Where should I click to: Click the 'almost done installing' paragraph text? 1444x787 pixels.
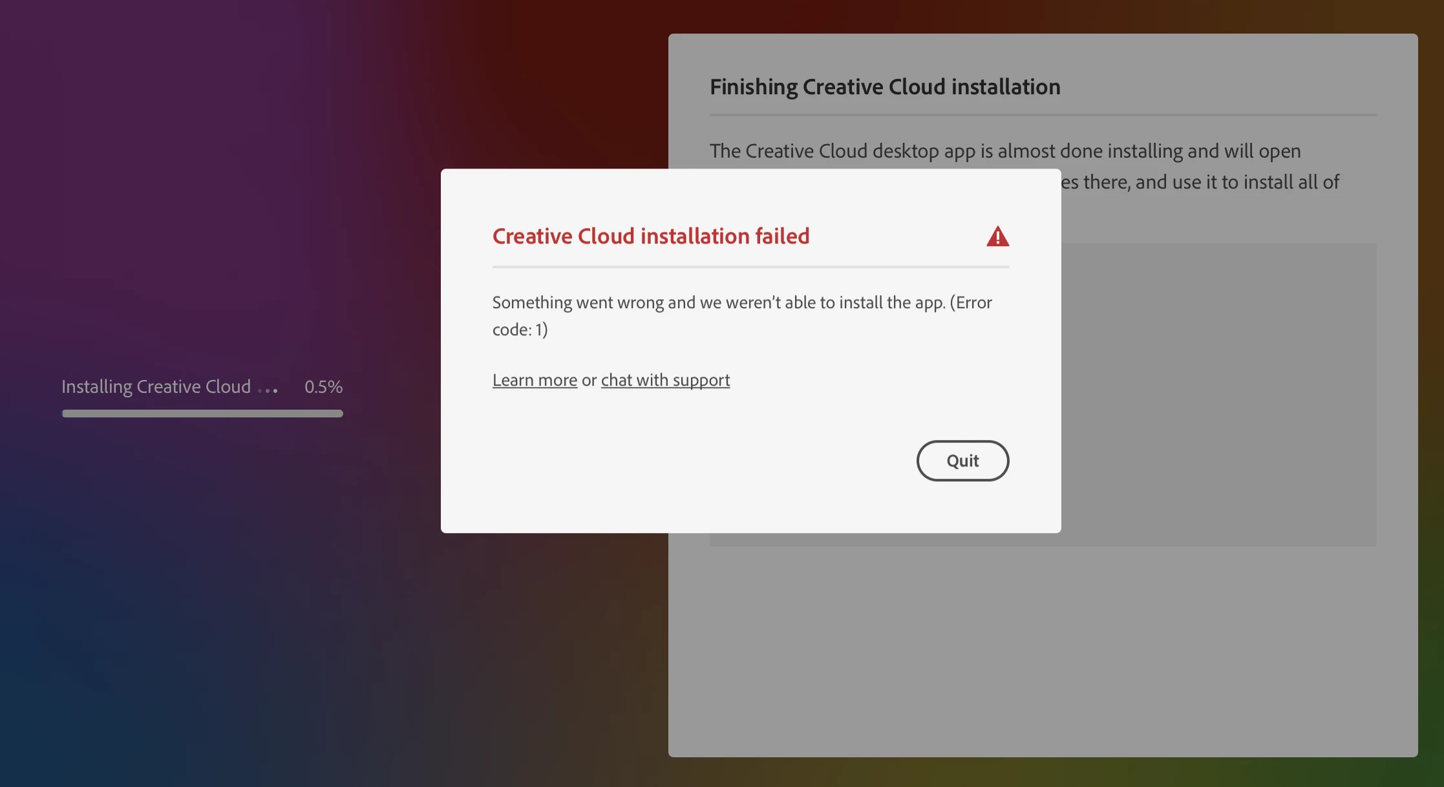coord(1004,151)
